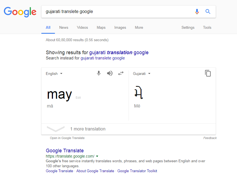The height and width of the screenshot is (178, 237).
Task: Click the Feedback link below the translate box
Action: [210, 138]
